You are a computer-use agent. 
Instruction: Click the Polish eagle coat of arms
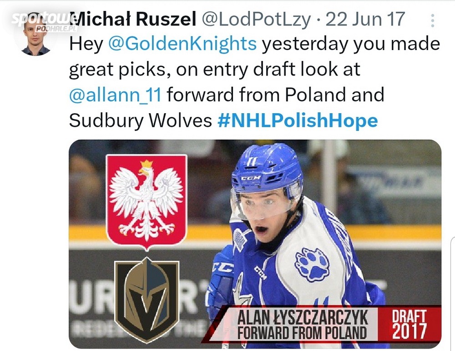[x=147, y=201]
